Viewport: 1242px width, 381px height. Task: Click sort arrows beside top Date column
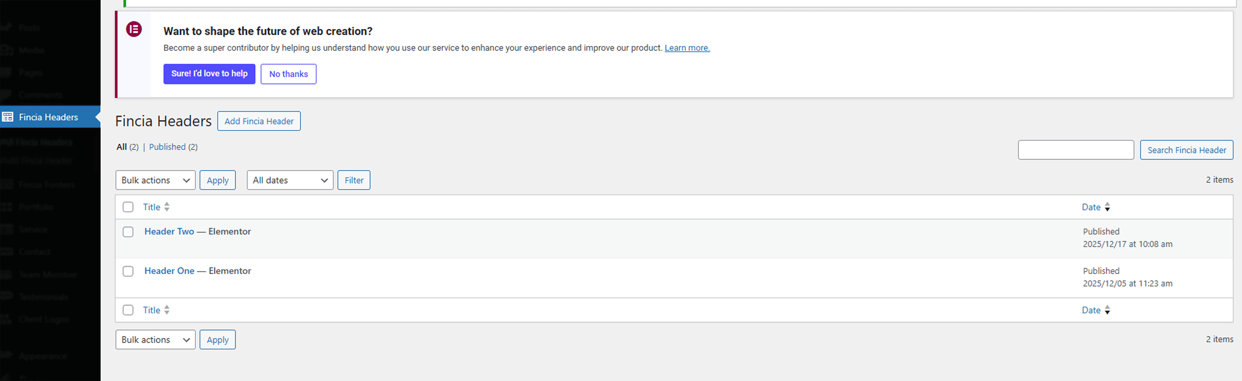[1107, 207]
